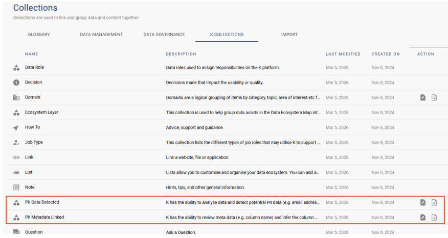Click upload icon for PII Data Detected
This screenshot has height=238, width=448.
(434, 202)
